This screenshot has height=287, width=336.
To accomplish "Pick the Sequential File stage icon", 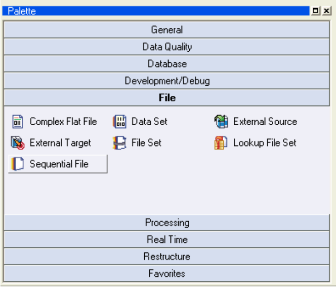I will coord(18,164).
